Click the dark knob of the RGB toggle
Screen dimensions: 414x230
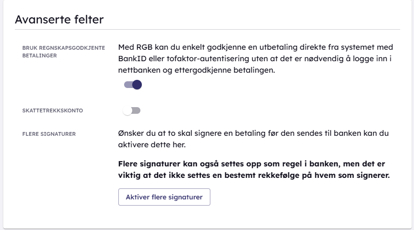[137, 85]
